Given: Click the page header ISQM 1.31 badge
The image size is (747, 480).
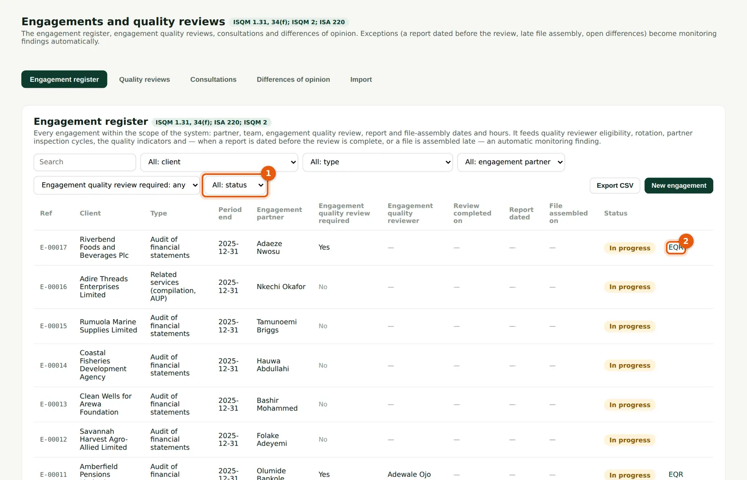Looking at the screenshot, I should click(289, 22).
